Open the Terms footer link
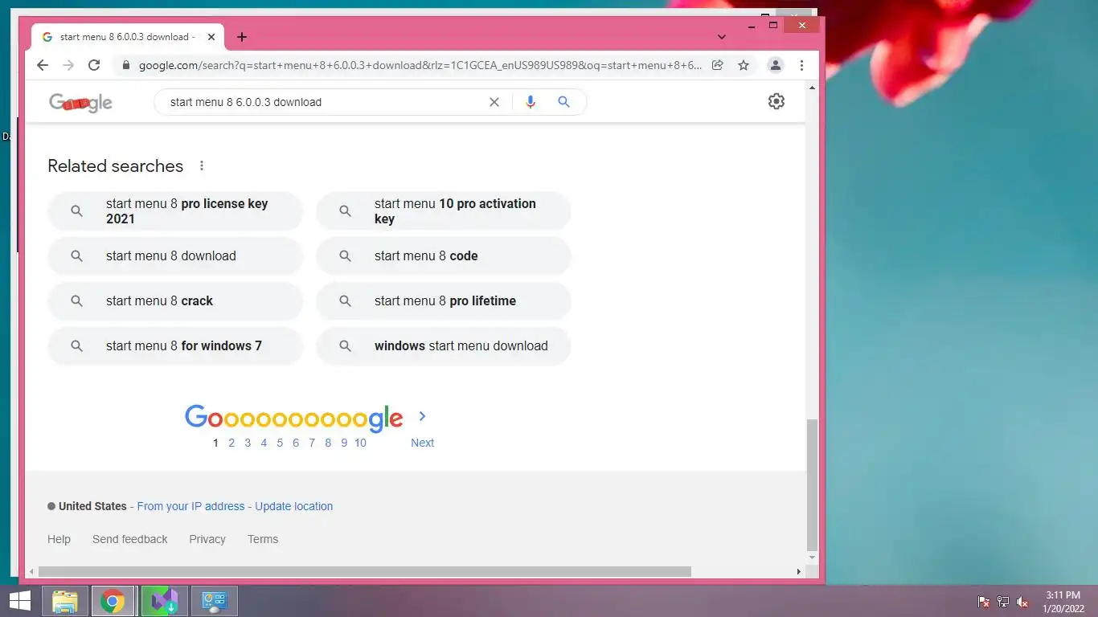Image resolution: width=1098 pixels, height=617 pixels. pyautogui.click(x=263, y=539)
